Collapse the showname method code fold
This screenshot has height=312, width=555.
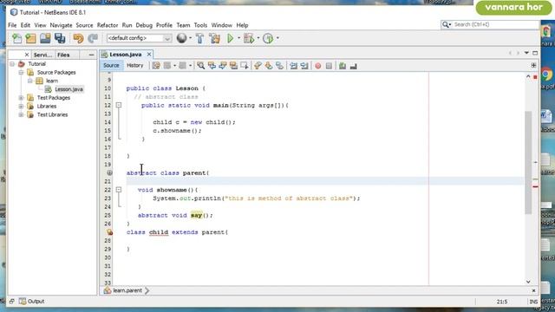[x=119, y=190]
